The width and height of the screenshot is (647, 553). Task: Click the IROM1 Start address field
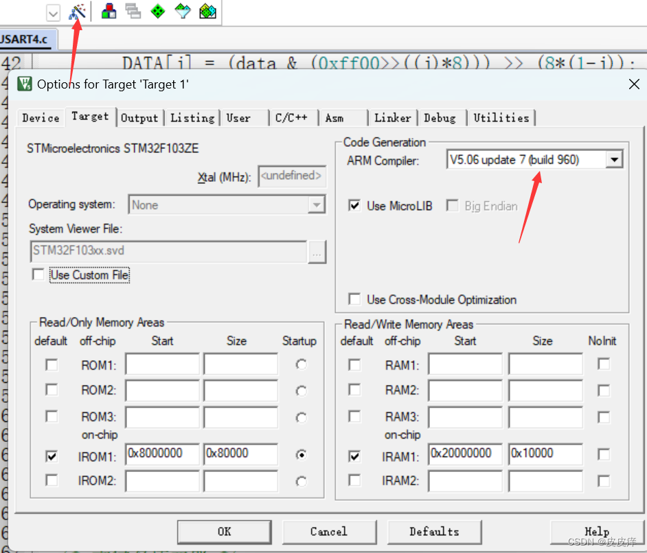(x=162, y=454)
